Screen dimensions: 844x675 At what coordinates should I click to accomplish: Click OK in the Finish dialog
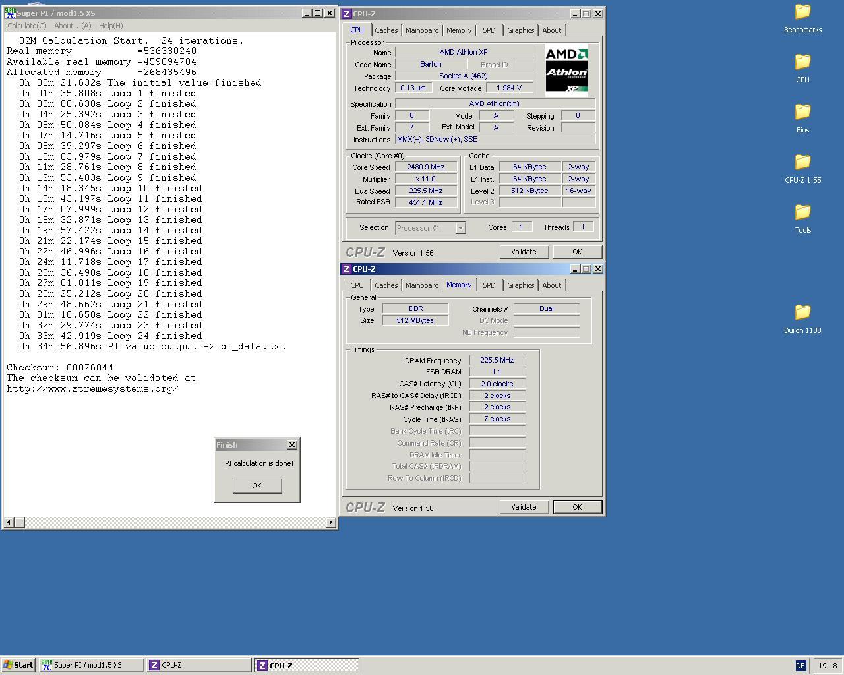256,486
